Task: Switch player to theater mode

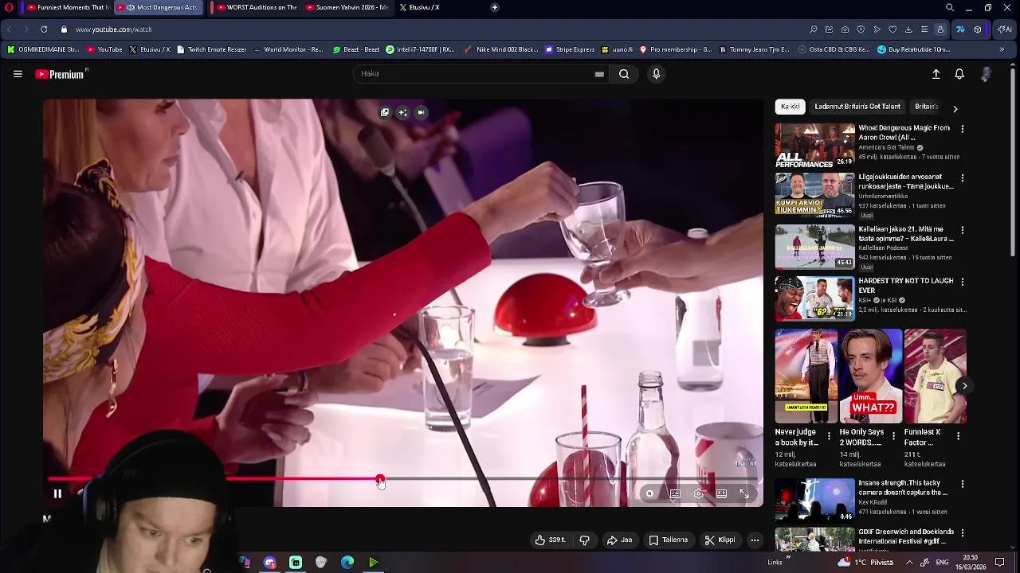Action: pos(721,494)
